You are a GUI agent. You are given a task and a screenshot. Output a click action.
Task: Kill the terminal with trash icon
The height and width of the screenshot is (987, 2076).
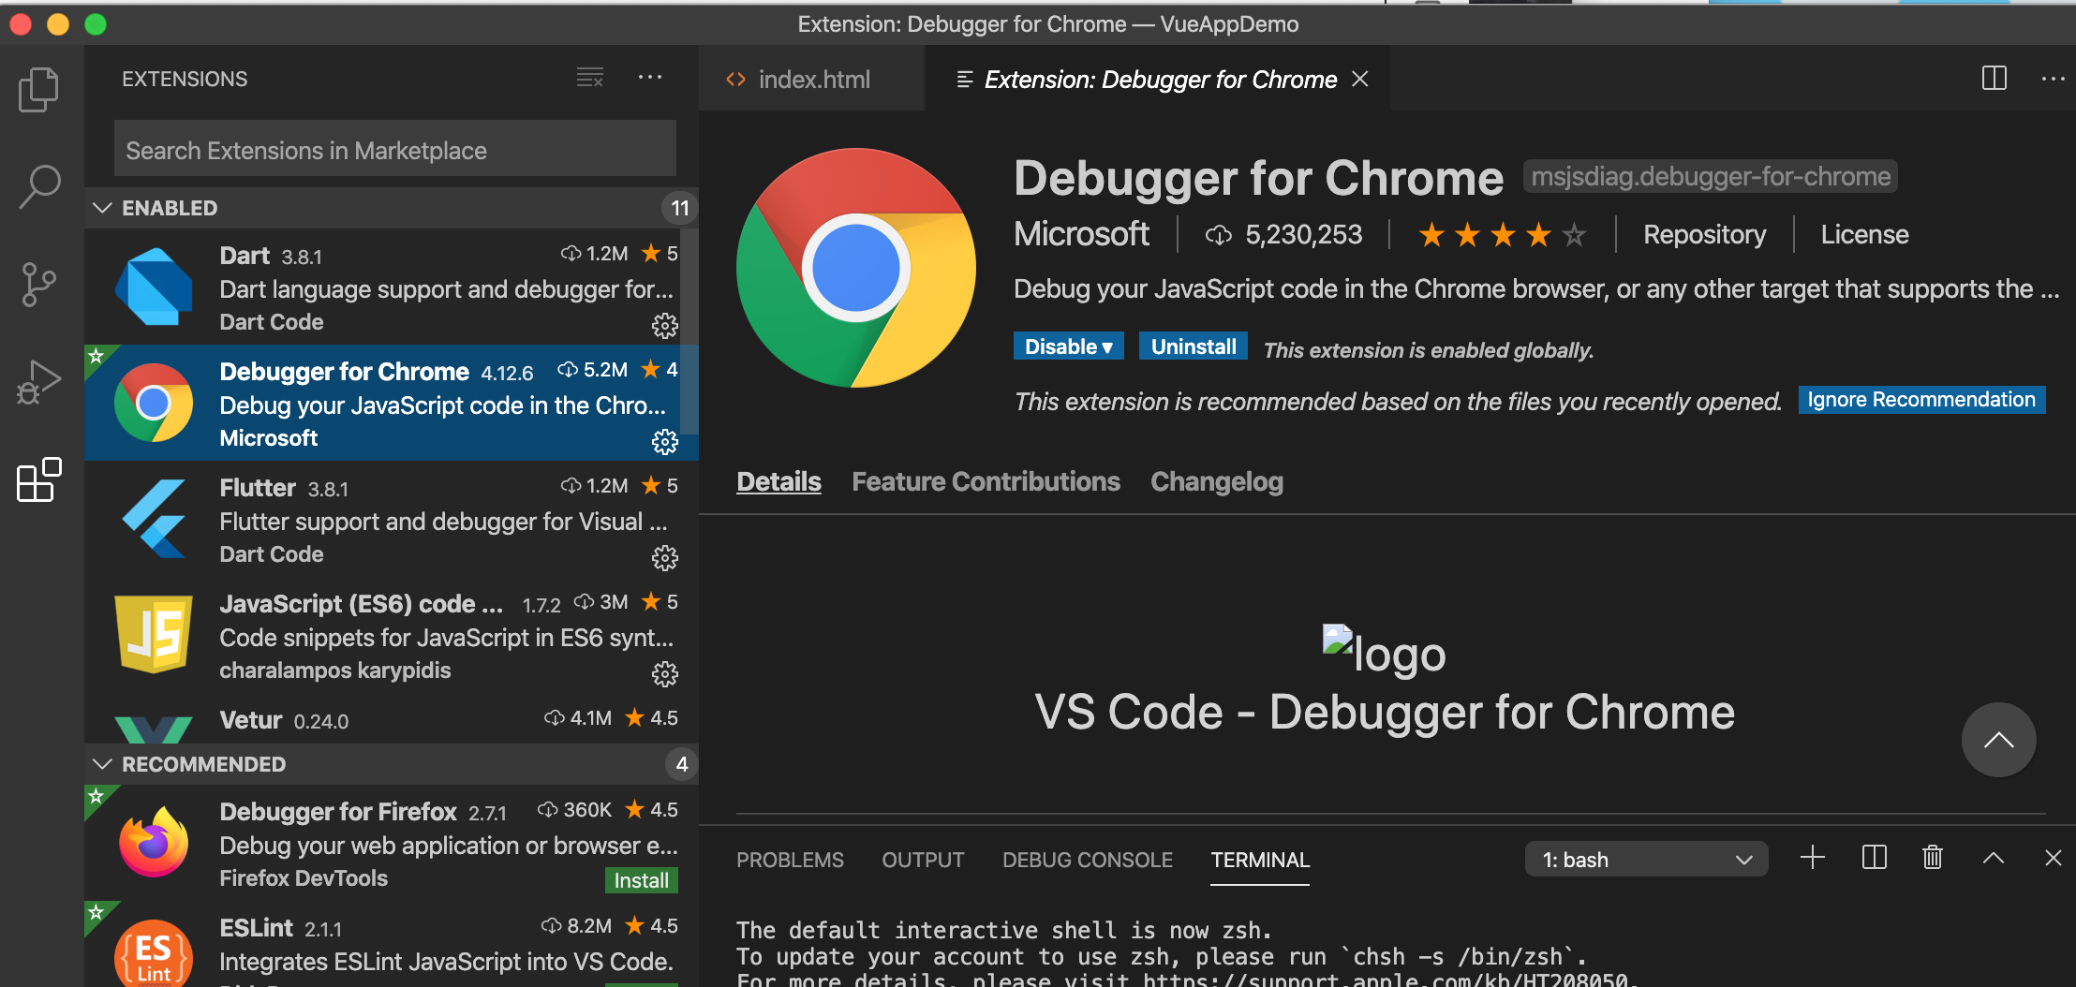[x=1932, y=857]
